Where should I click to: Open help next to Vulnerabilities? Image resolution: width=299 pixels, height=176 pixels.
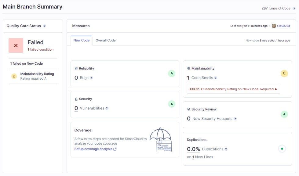(x=107, y=108)
